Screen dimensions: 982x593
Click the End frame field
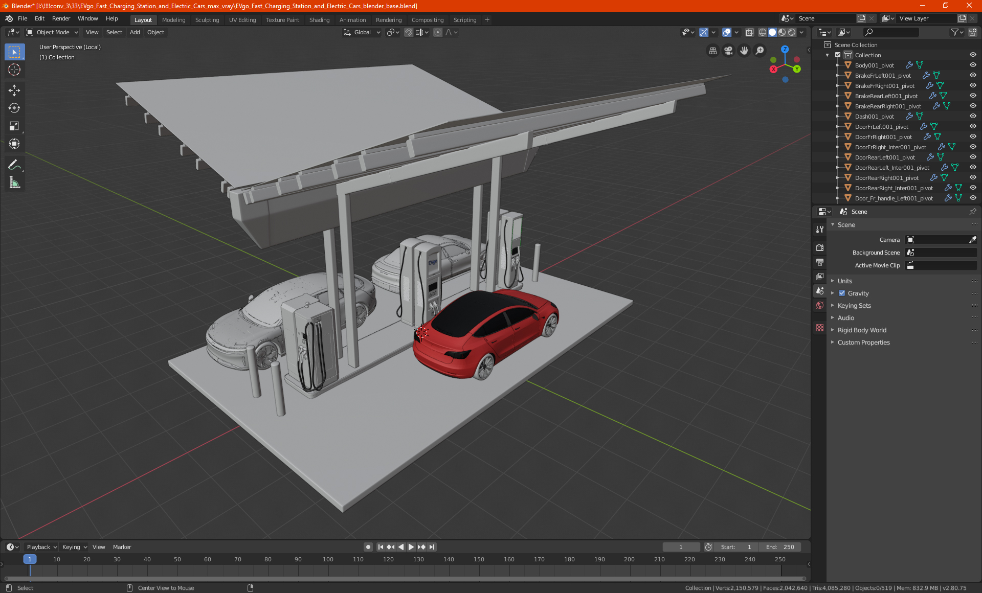[x=780, y=547]
